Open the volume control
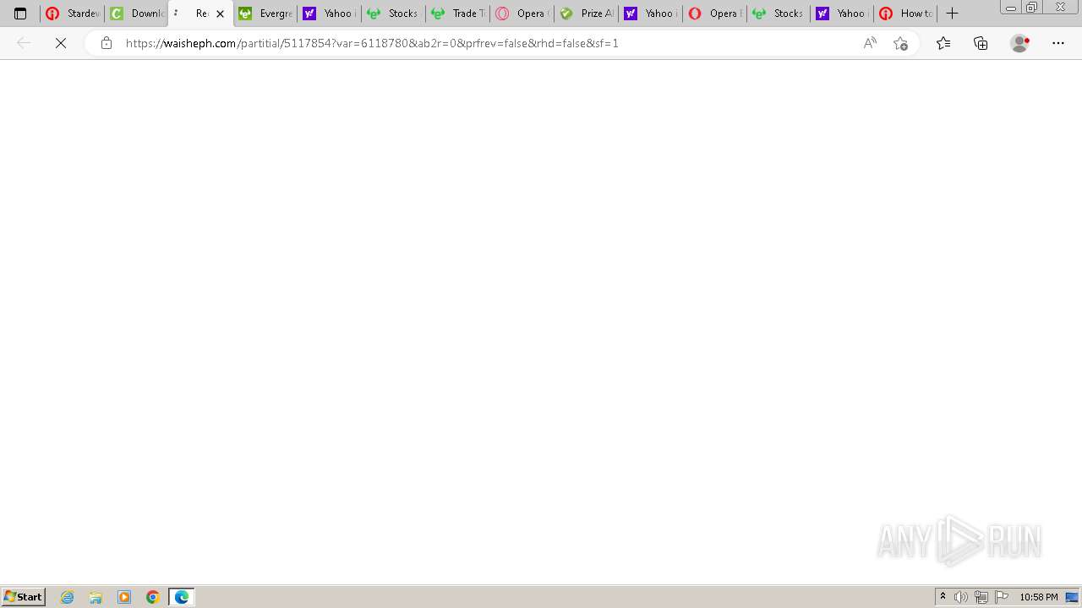The width and height of the screenshot is (1082, 608). click(x=961, y=597)
